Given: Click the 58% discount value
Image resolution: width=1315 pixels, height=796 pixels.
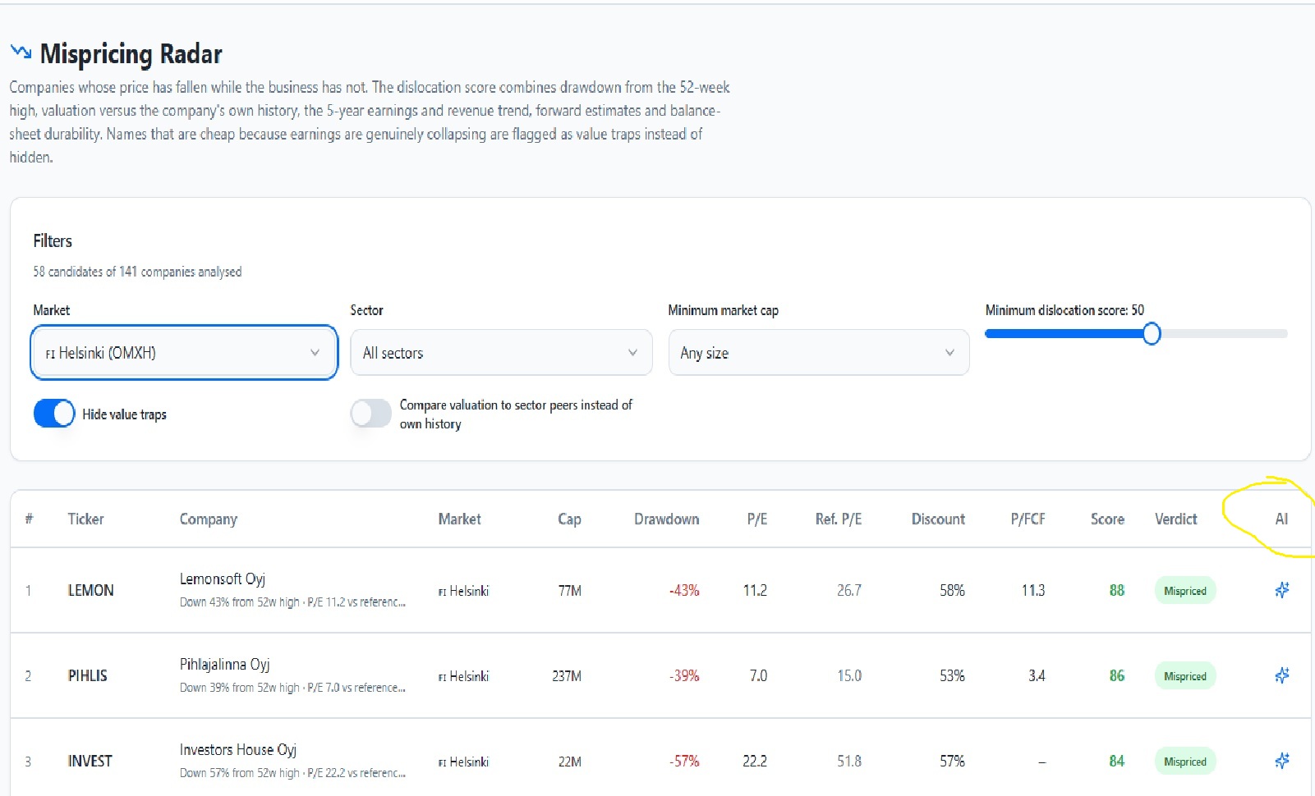Looking at the screenshot, I should 952,590.
